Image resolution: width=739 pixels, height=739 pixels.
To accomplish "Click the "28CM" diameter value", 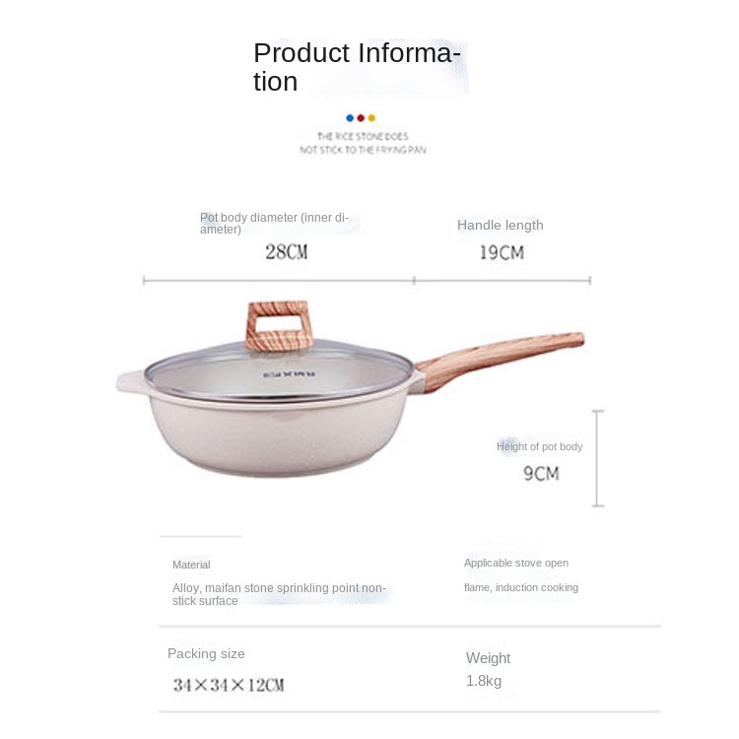I will [286, 252].
